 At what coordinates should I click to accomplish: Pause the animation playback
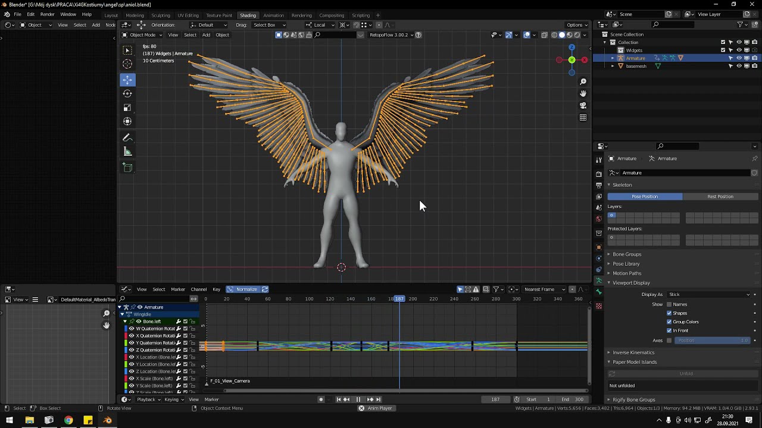tap(358, 399)
